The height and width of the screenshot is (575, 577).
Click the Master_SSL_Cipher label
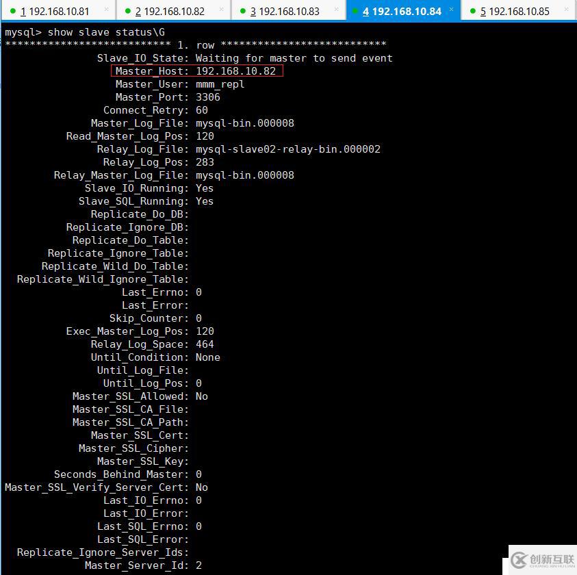click(133, 448)
